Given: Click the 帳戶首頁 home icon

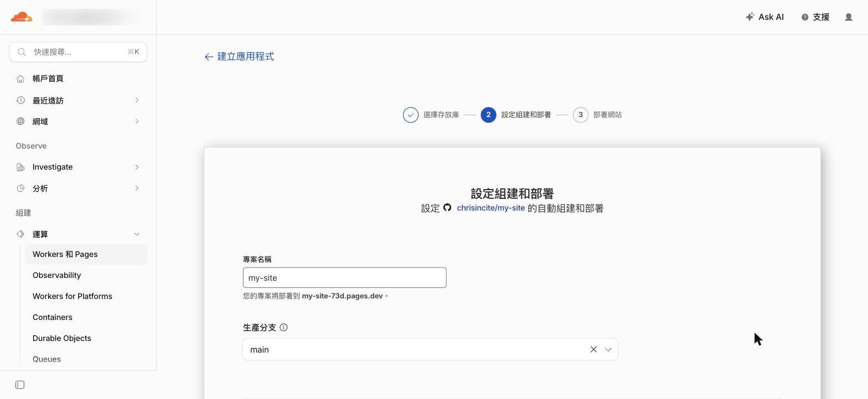Looking at the screenshot, I should [x=20, y=78].
